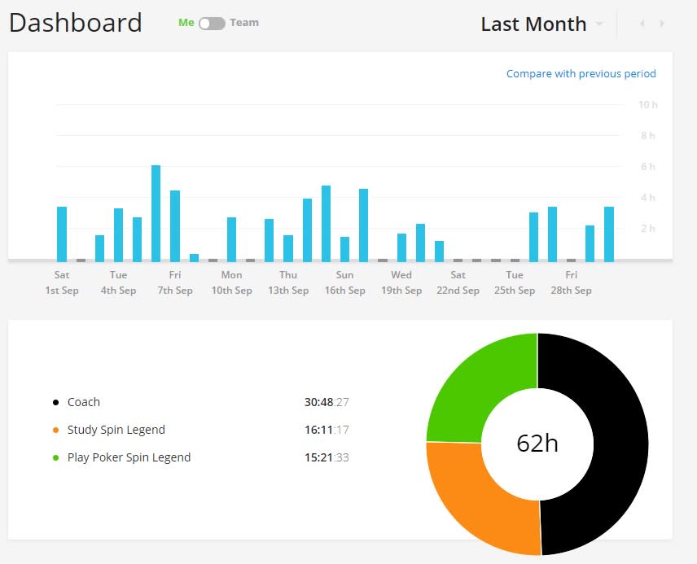
Task: Toggle the Me/Team switch
Action: pyautogui.click(x=212, y=23)
